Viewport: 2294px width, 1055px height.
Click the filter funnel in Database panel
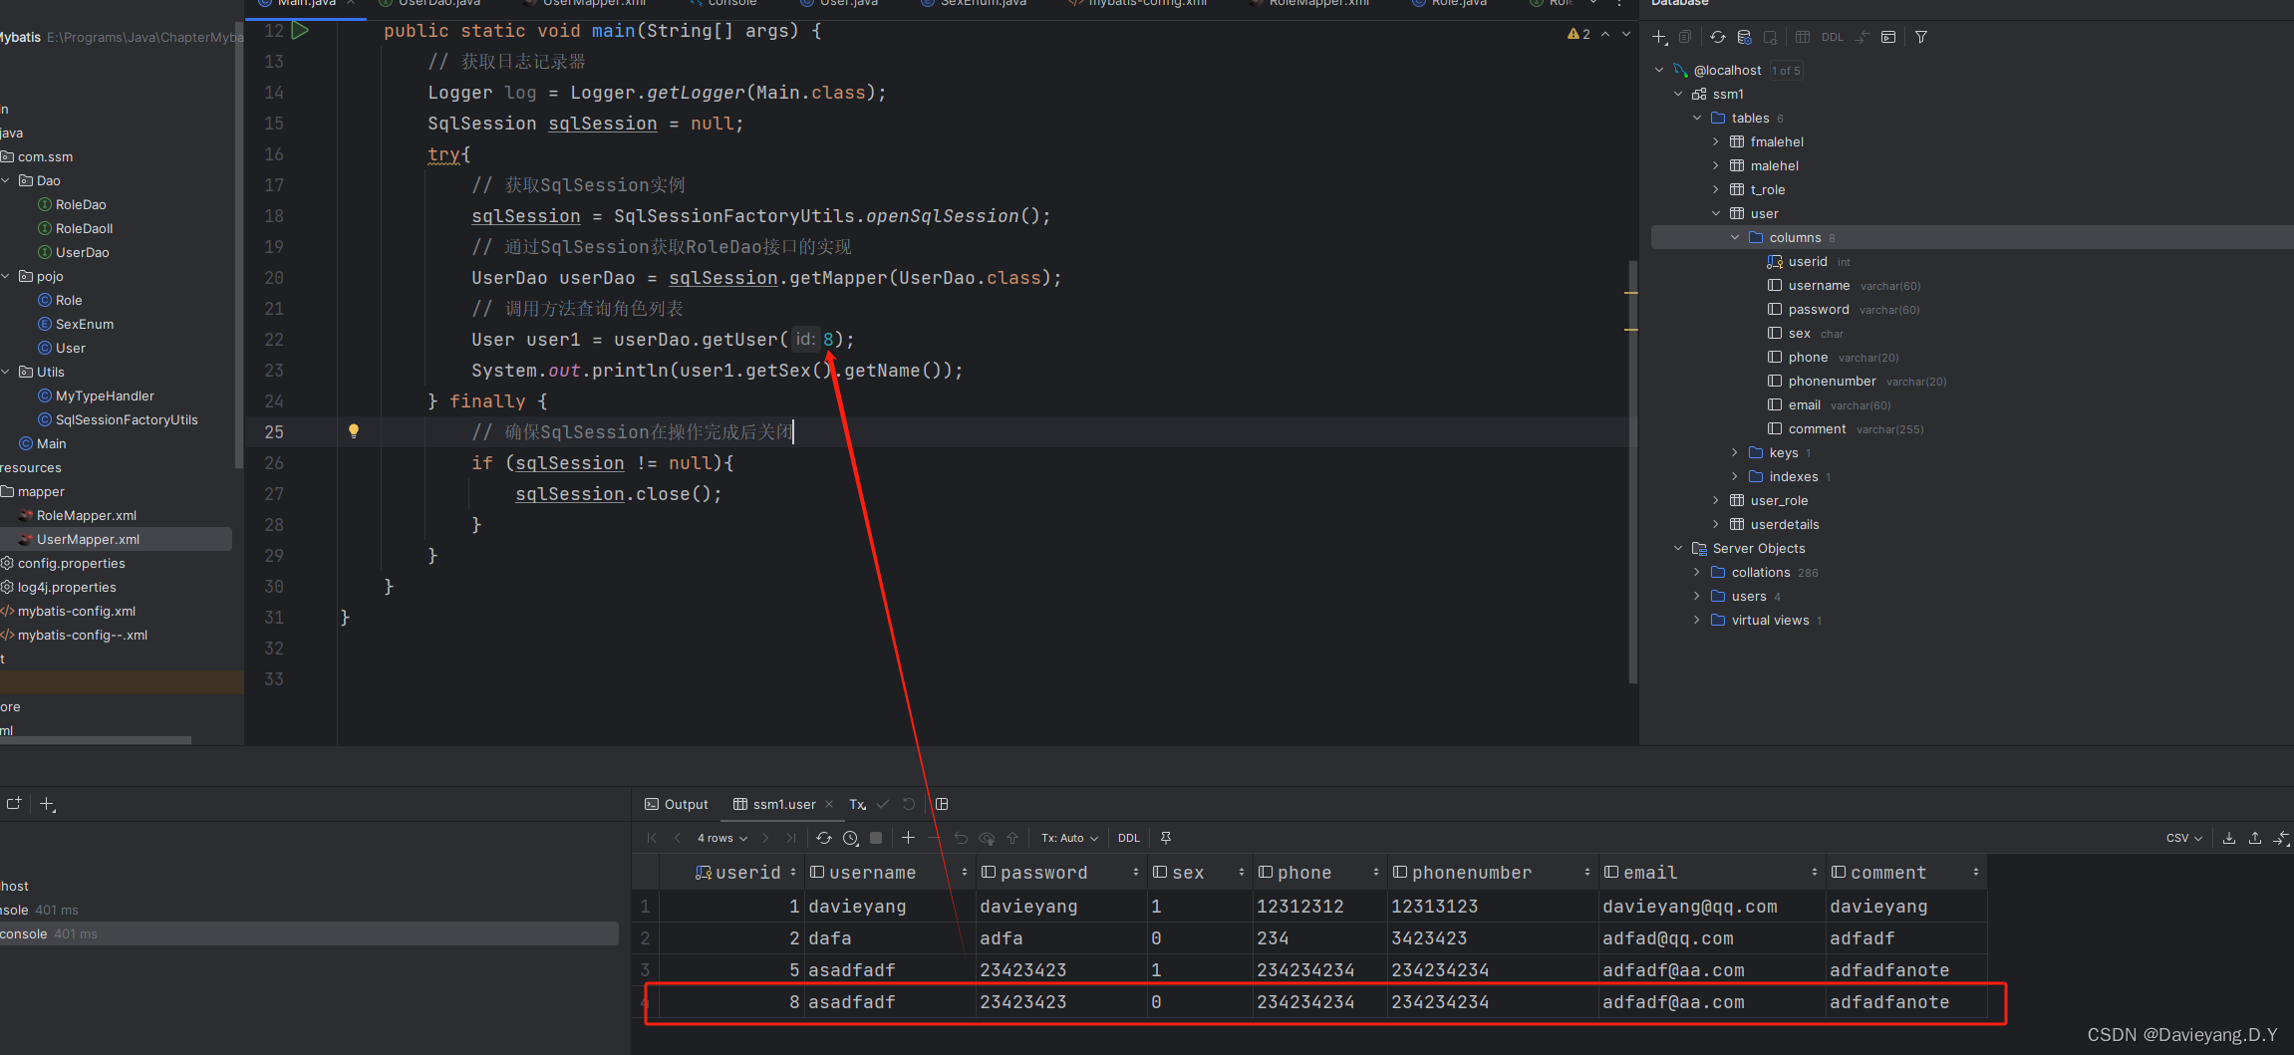[x=1921, y=37]
